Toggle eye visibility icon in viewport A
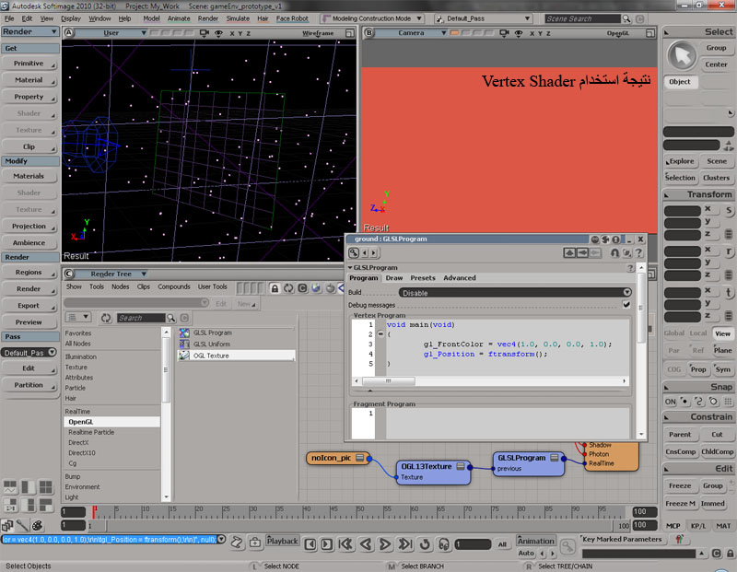This screenshot has height=572, width=737. pos(218,33)
